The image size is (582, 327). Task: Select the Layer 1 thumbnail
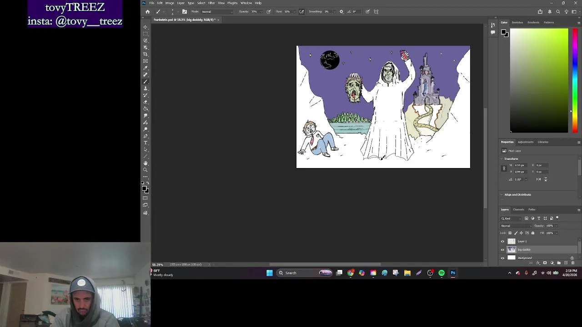(512, 242)
